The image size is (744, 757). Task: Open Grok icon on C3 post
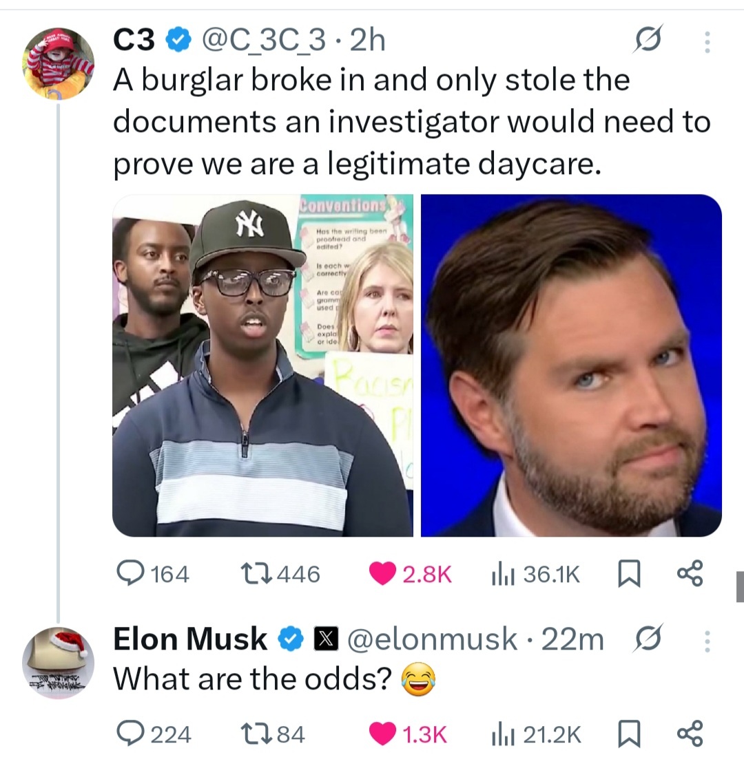coord(650,43)
